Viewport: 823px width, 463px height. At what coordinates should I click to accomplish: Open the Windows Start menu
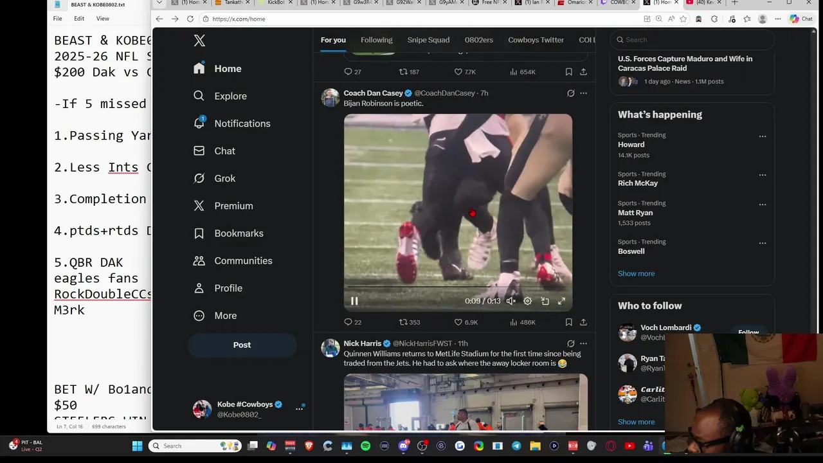(x=137, y=446)
